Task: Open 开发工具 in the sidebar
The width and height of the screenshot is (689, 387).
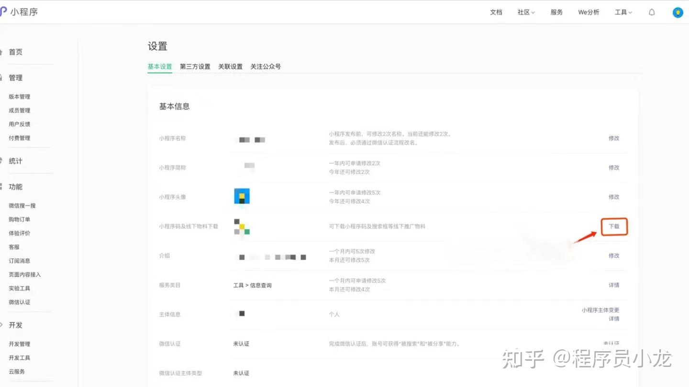Action: click(19, 358)
